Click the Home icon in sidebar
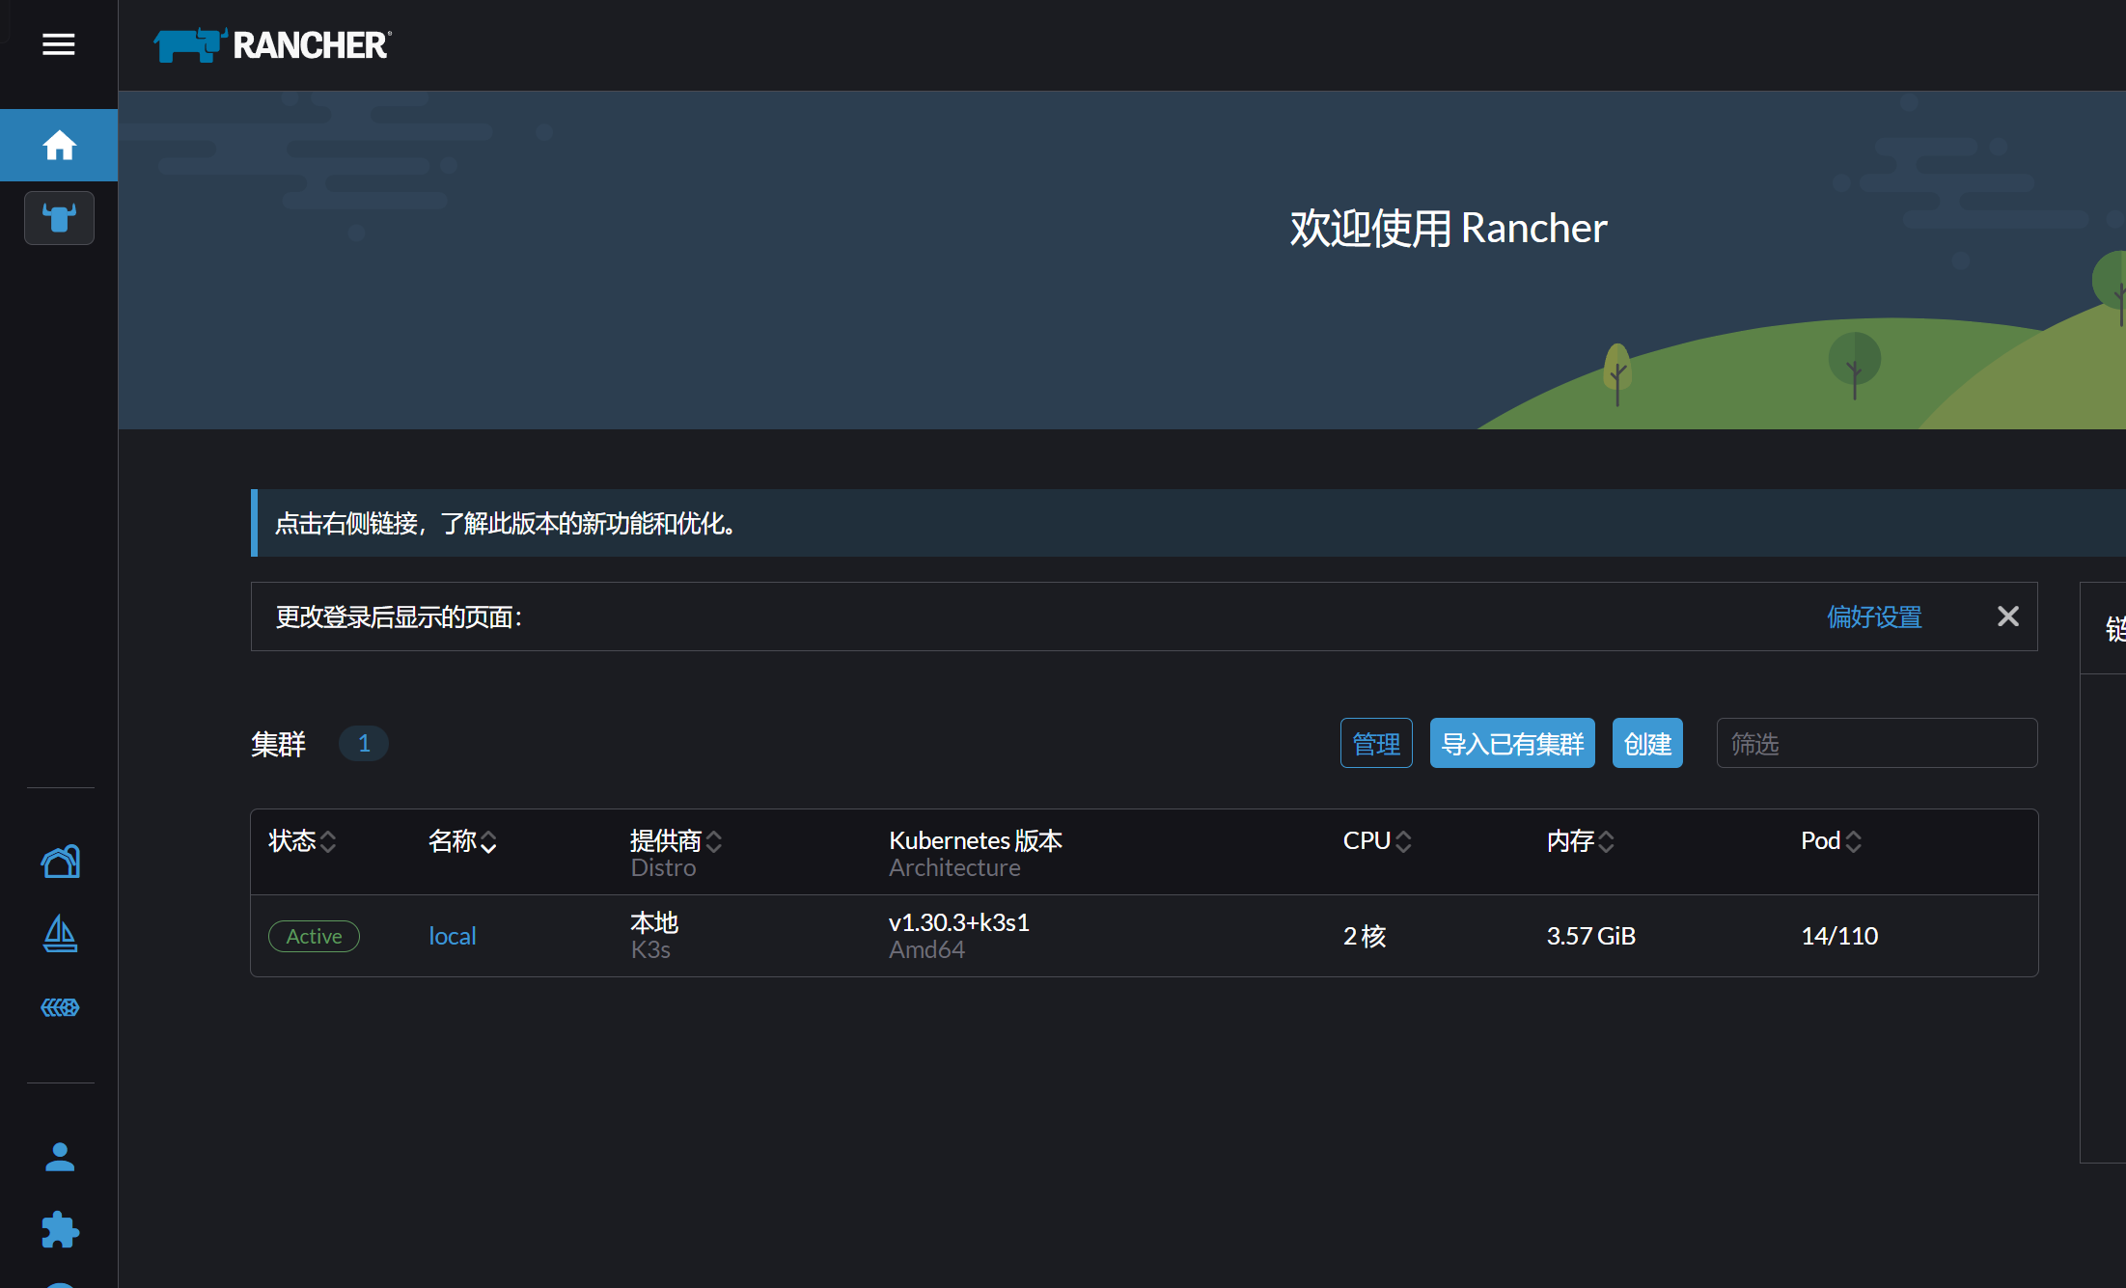Screen dimensions: 2126x1288 [x=59, y=145]
